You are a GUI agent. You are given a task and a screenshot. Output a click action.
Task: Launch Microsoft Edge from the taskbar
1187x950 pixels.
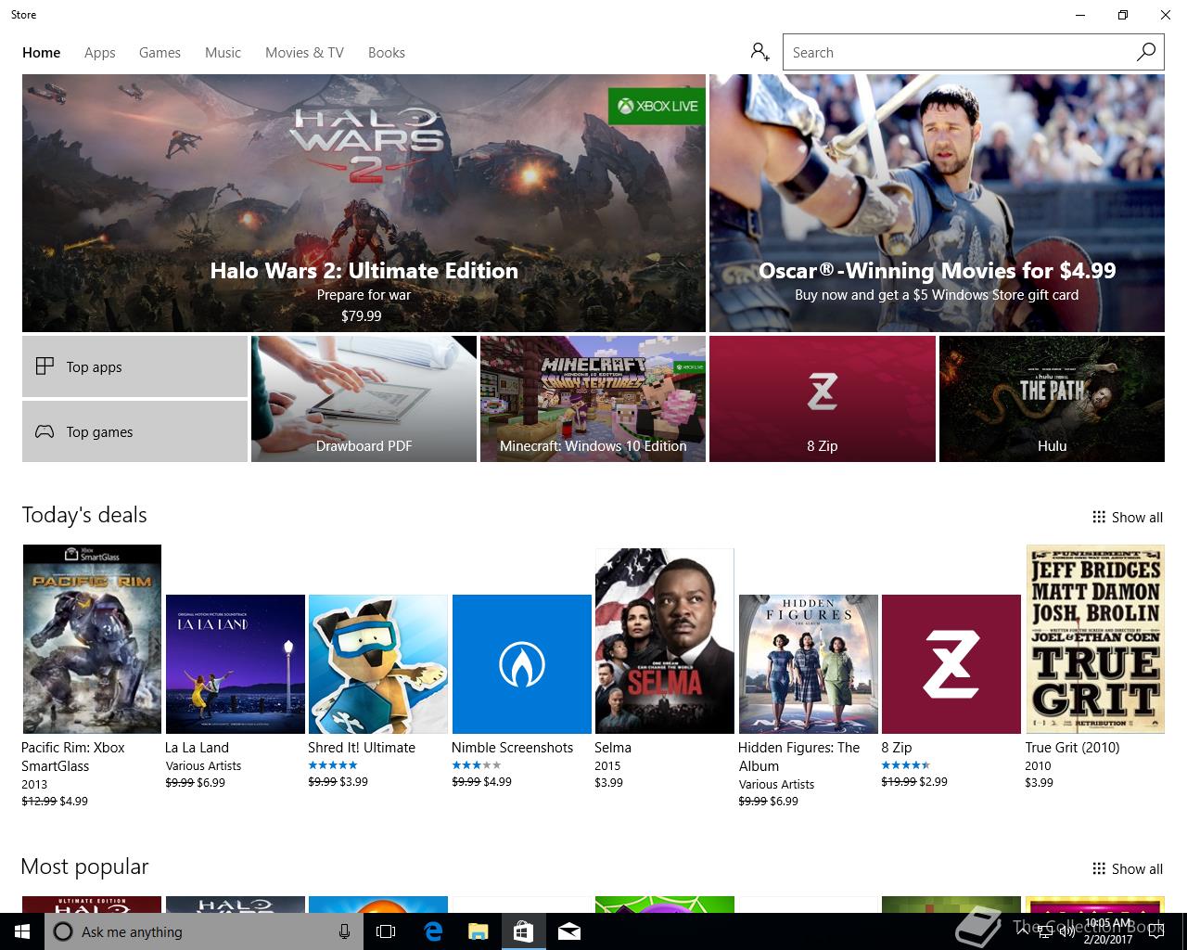432,931
